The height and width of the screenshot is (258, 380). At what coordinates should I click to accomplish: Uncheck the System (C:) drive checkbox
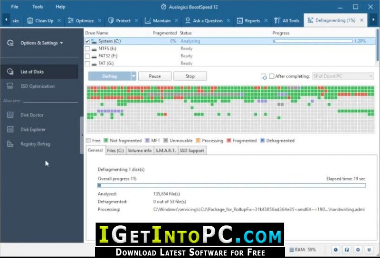click(x=87, y=41)
